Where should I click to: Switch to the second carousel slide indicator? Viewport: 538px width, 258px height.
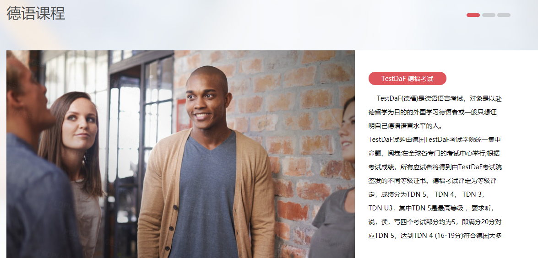pyautogui.click(x=489, y=15)
